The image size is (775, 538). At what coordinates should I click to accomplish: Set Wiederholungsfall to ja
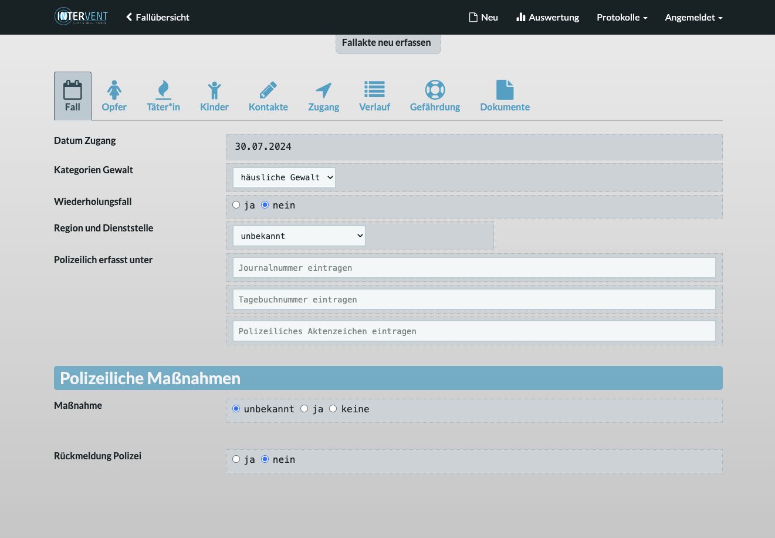tap(236, 205)
